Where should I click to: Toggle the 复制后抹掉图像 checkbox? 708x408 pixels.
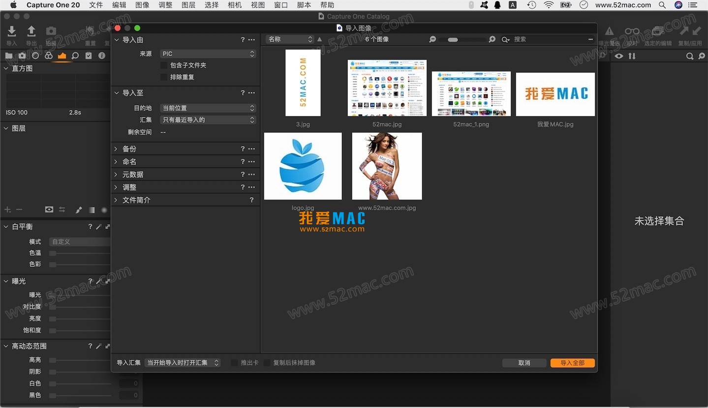coord(267,363)
